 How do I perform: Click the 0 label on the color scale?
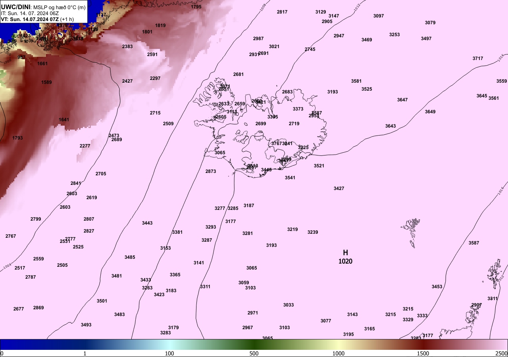2,353
